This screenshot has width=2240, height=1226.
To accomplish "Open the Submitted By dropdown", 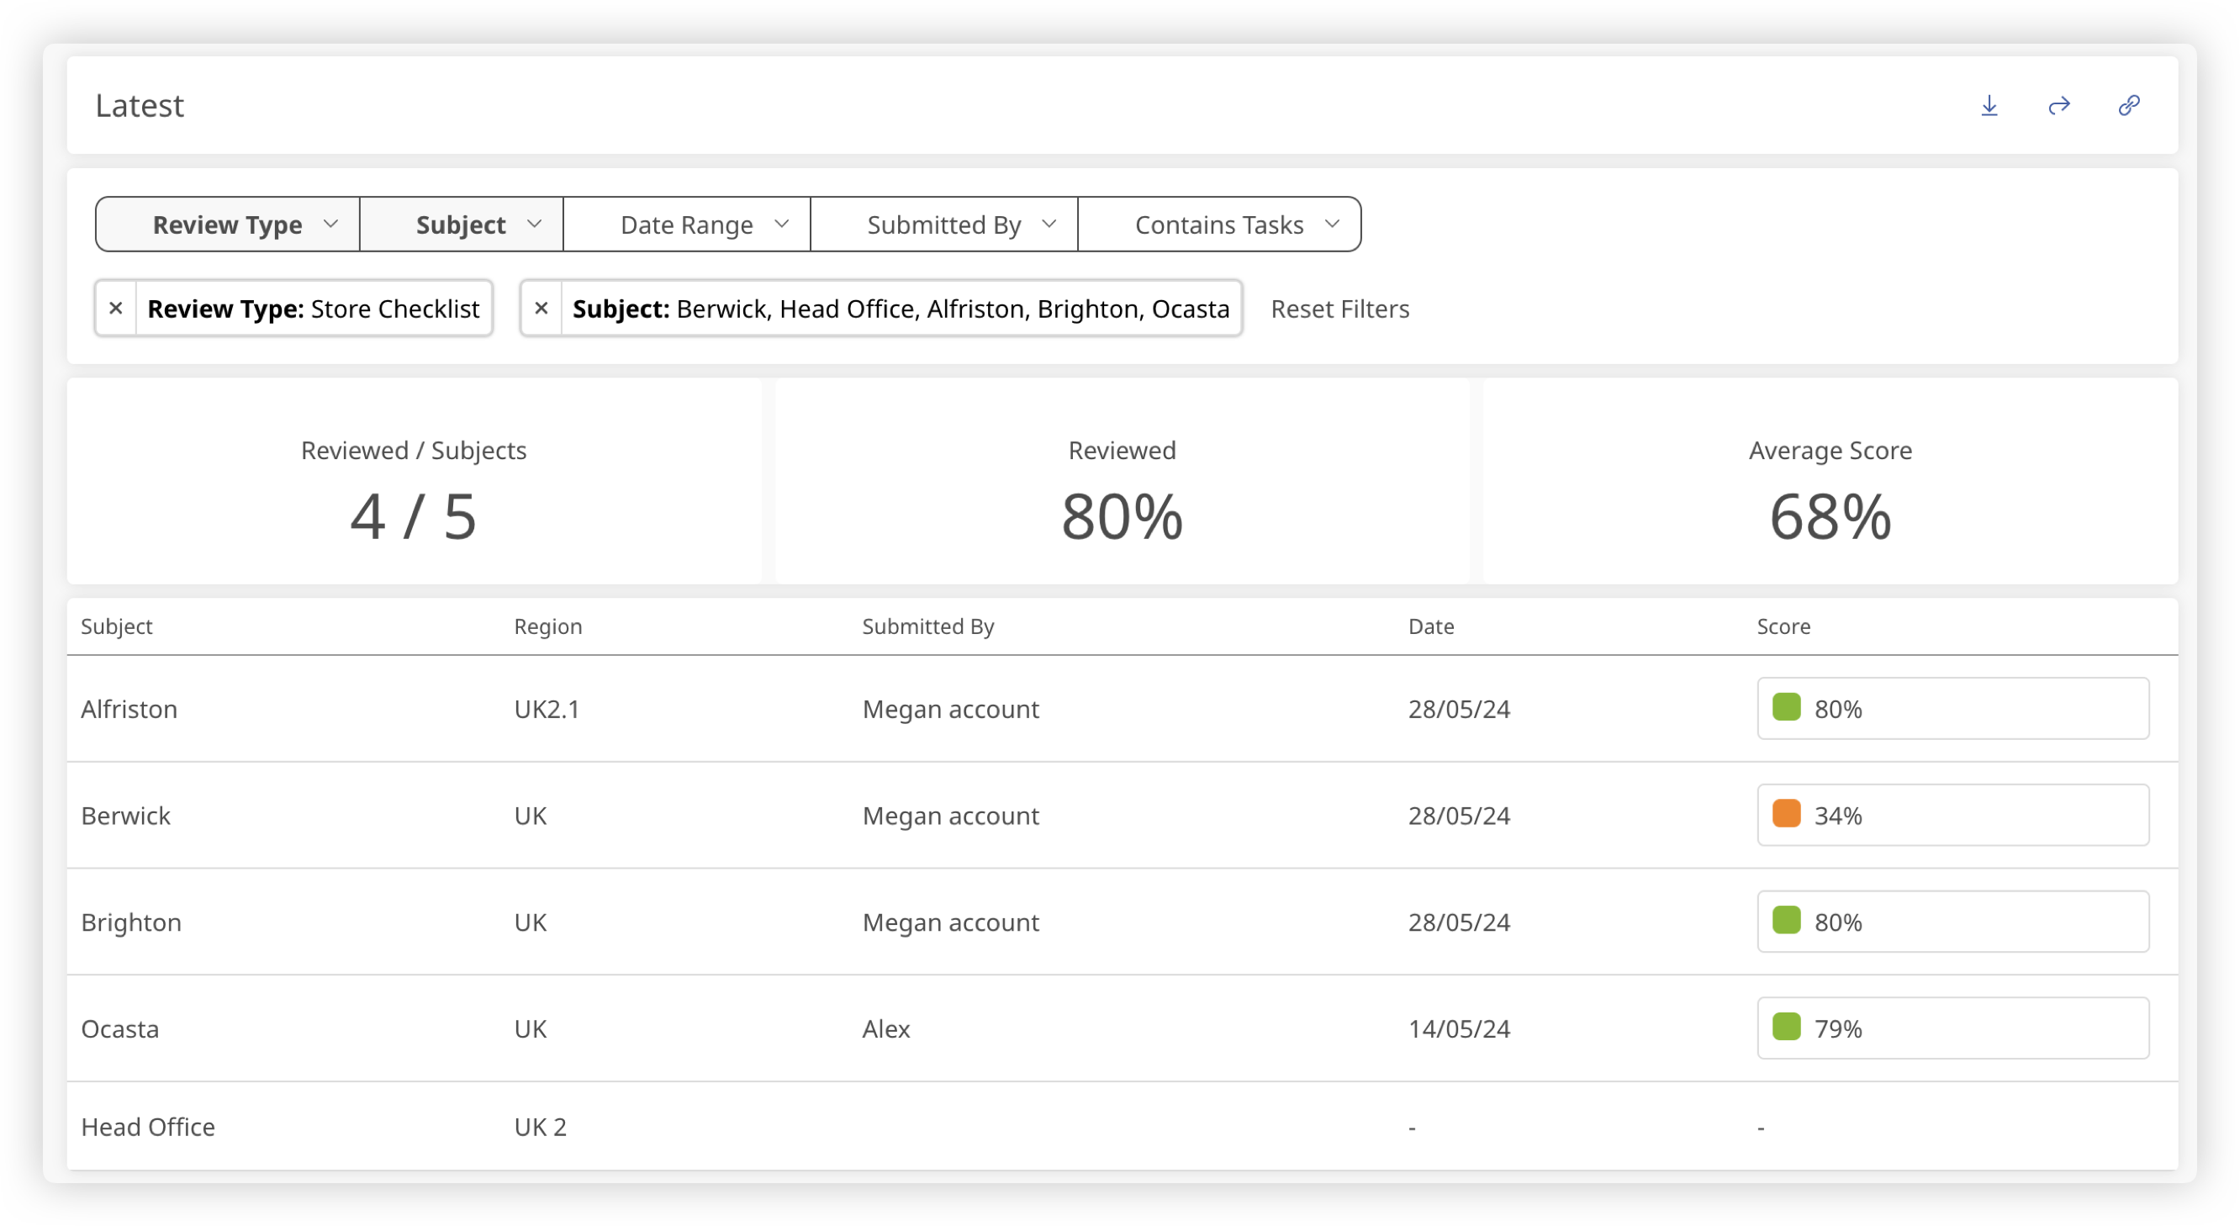I will coord(944,225).
